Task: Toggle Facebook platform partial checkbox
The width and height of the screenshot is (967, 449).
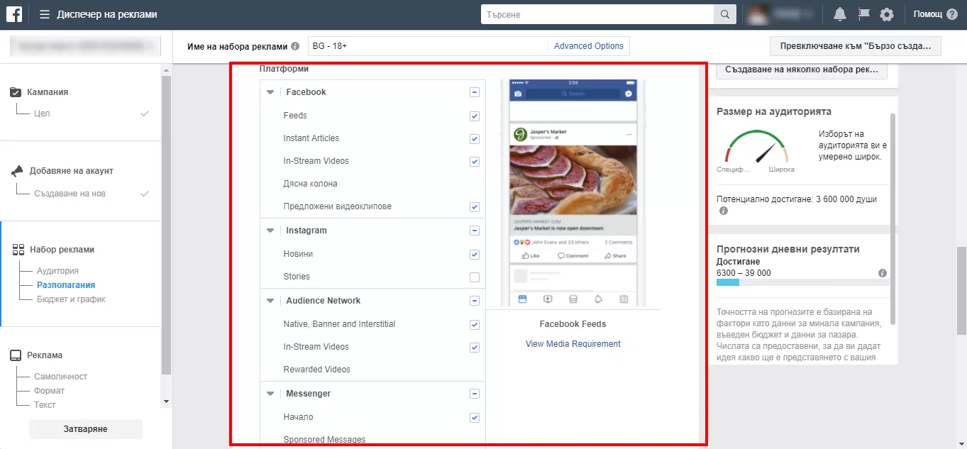Action: 475,92
